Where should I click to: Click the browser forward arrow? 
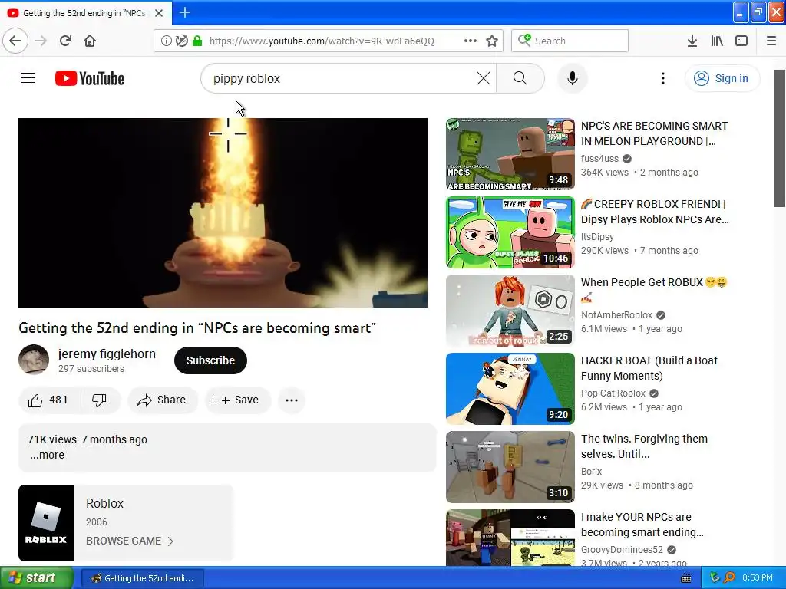click(x=41, y=41)
